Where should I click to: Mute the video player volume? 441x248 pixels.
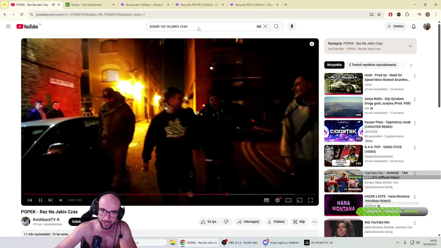pos(61,200)
